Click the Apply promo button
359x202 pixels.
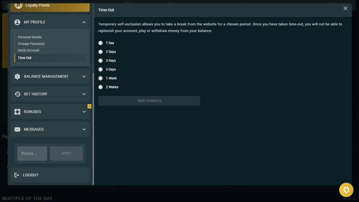coord(66,154)
